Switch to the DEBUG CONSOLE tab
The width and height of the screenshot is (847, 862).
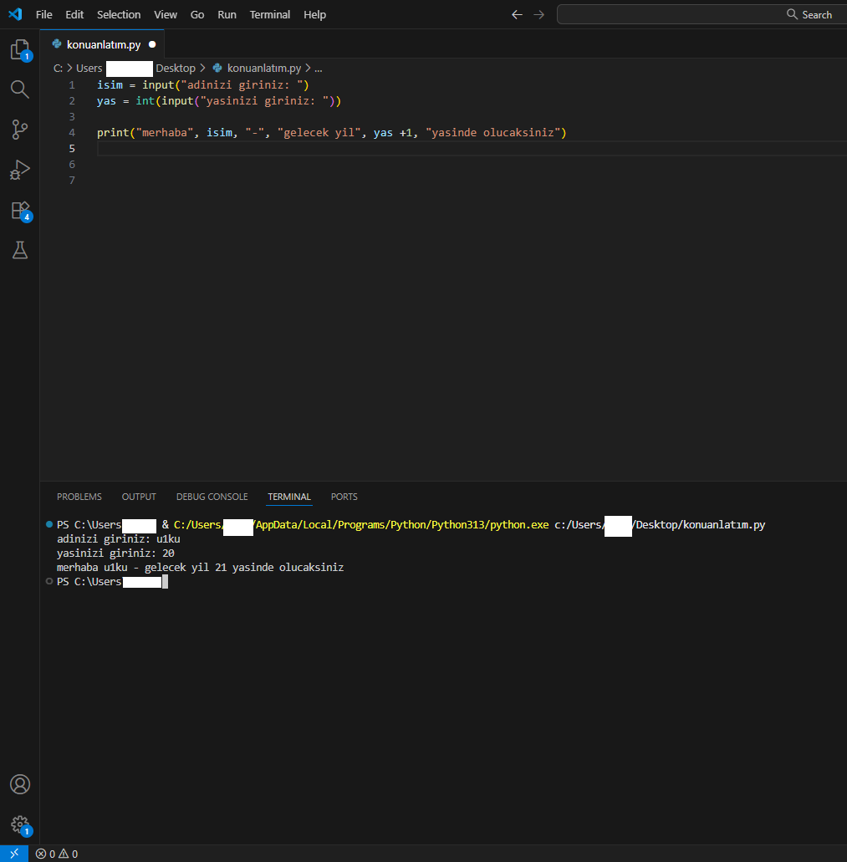pos(212,497)
